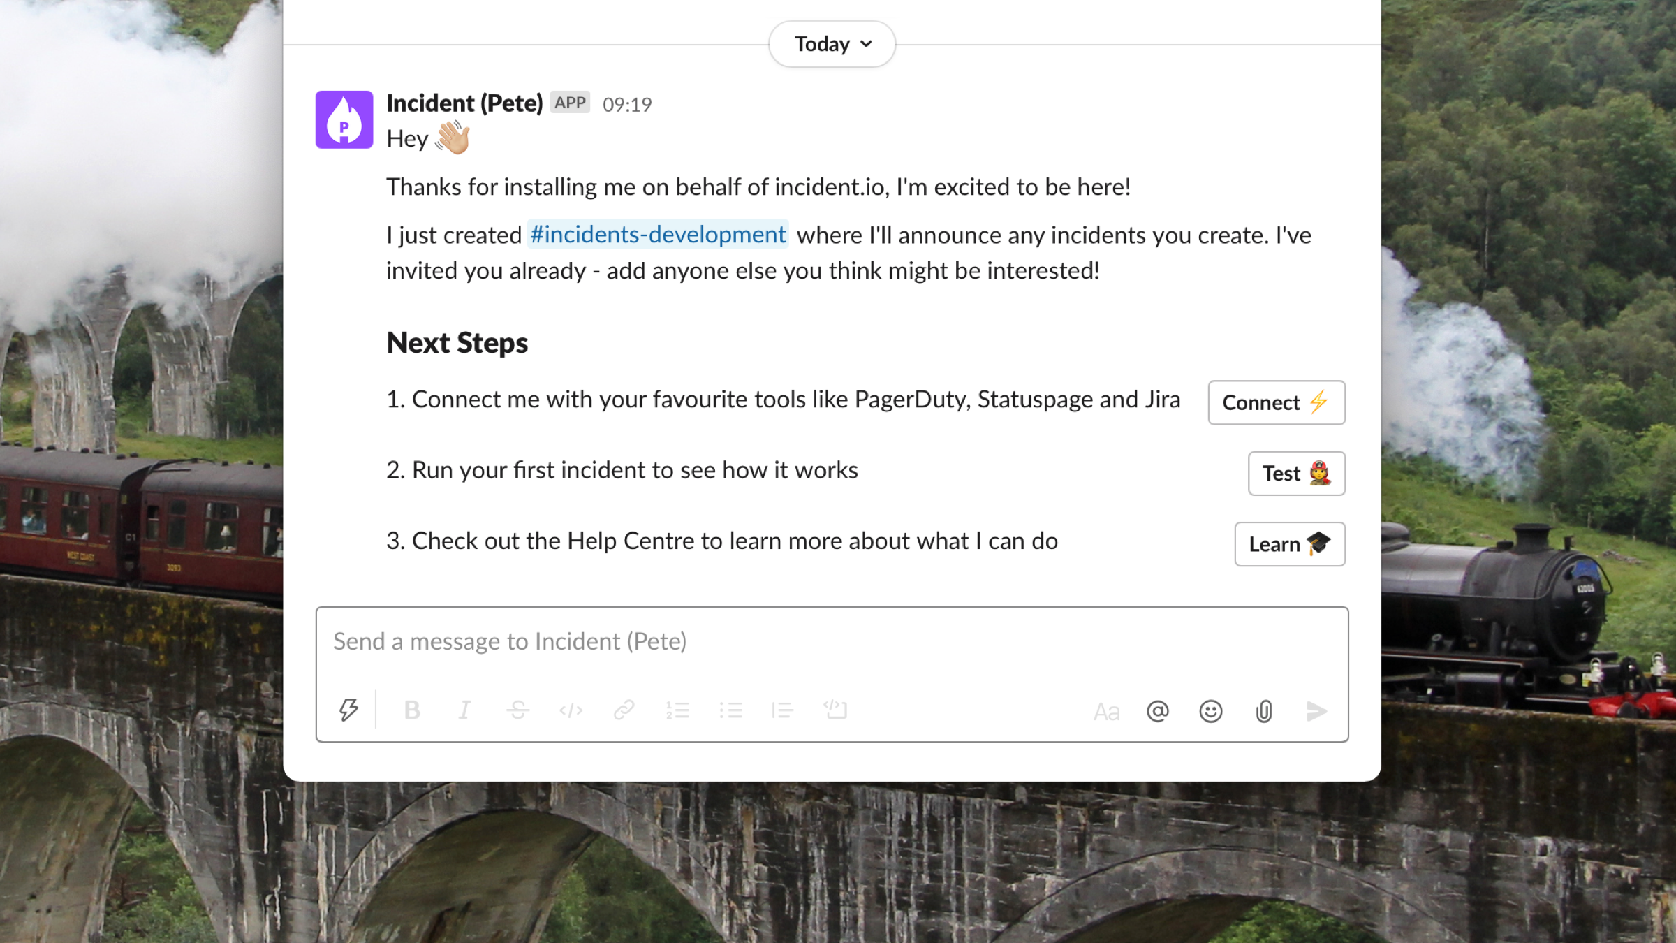The image size is (1676, 943).
Task: Toggle the Aa formatting toolbar
Action: pyautogui.click(x=1106, y=712)
